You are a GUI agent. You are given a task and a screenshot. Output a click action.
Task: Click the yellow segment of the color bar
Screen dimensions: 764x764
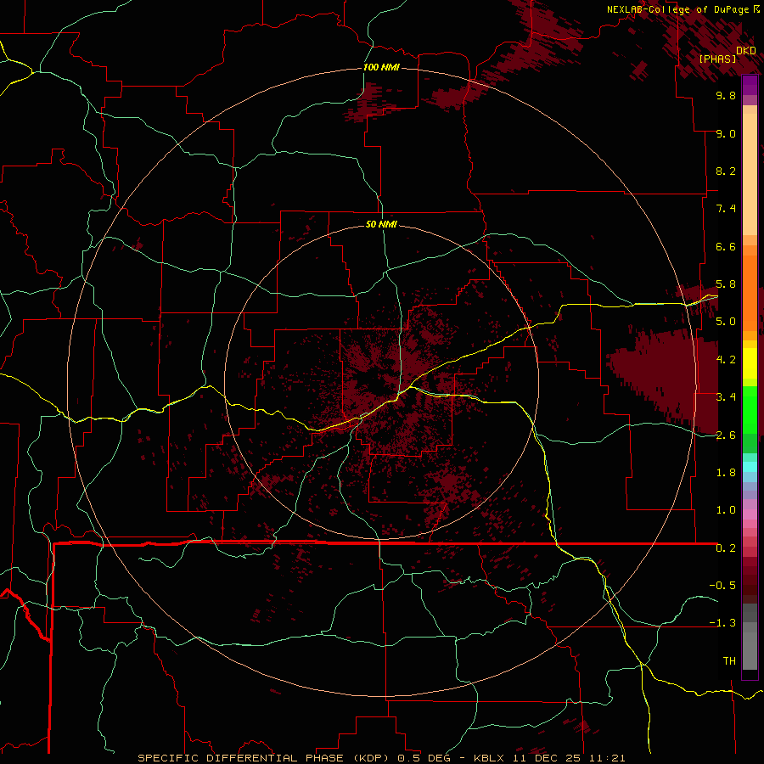click(750, 363)
